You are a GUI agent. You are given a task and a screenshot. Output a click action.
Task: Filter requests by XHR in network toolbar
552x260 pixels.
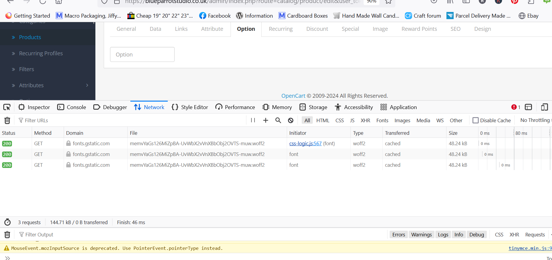[x=365, y=120]
